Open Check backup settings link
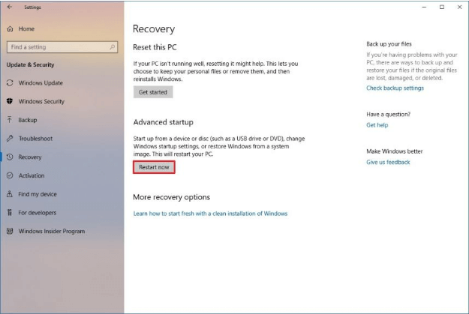 [x=395, y=88]
